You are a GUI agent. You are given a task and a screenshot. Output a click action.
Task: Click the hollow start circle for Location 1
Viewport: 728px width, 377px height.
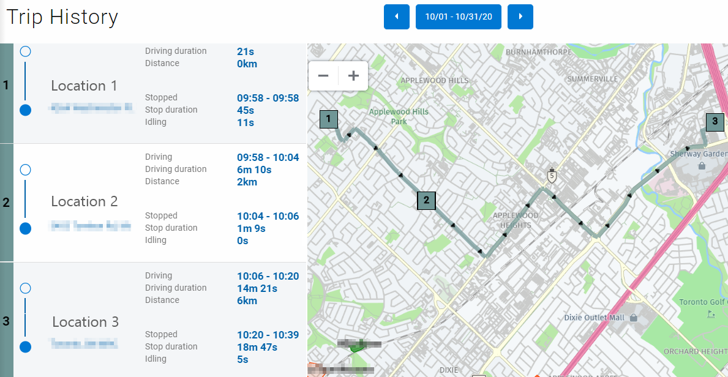(26, 51)
